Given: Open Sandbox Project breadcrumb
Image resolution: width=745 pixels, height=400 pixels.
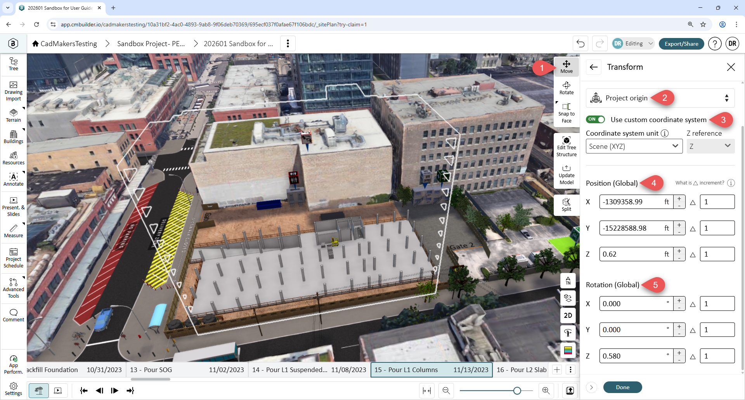Looking at the screenshot, I should click(x=151, y=44).
